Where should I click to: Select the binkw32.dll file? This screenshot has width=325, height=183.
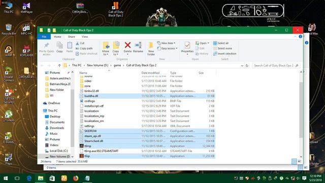coord(147,91)
